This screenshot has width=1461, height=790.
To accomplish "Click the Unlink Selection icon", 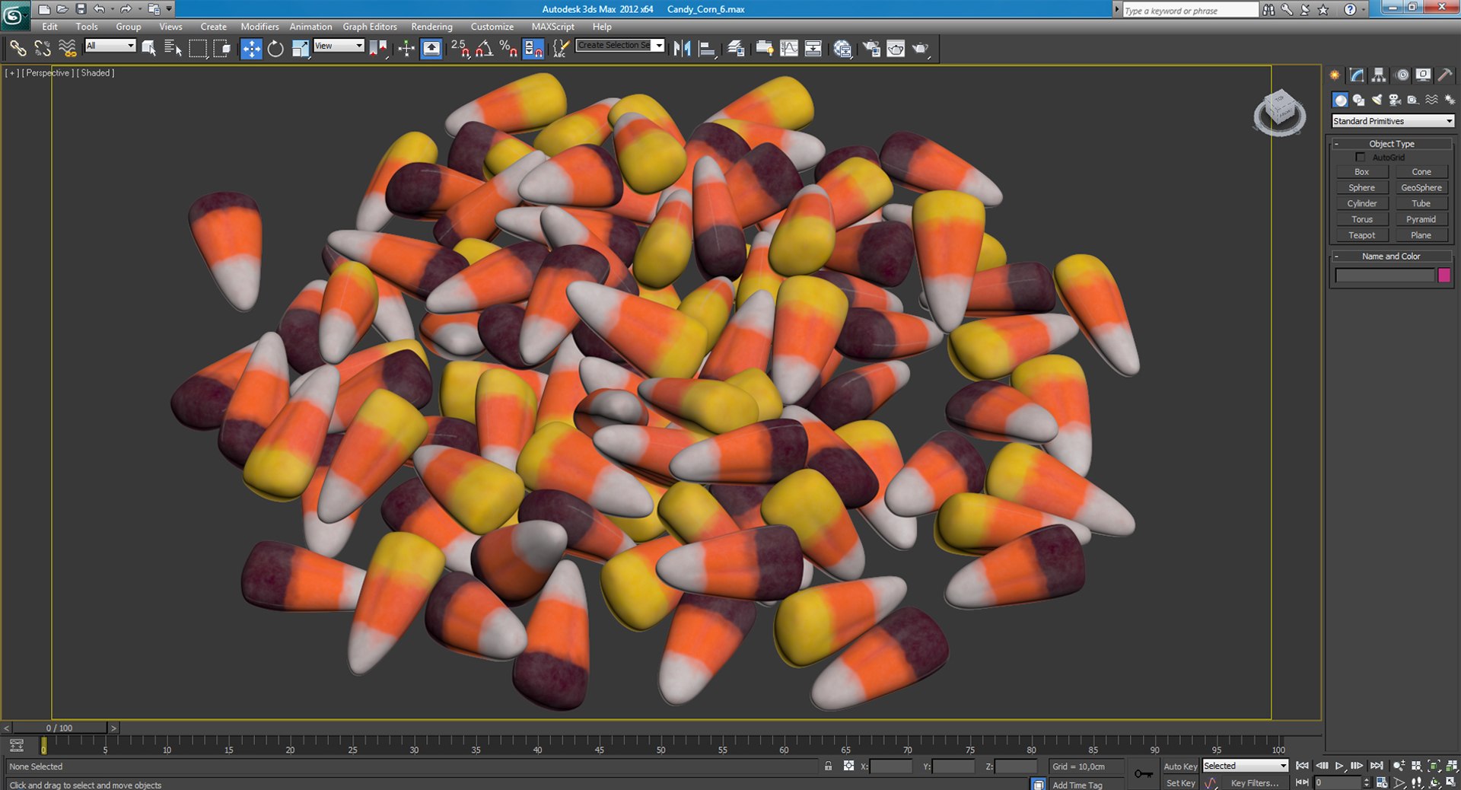I will tap(43, 49).
